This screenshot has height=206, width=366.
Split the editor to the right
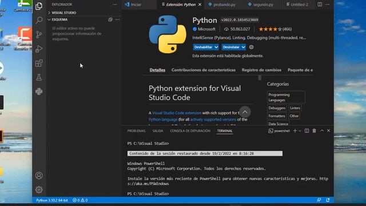(320, 4)
